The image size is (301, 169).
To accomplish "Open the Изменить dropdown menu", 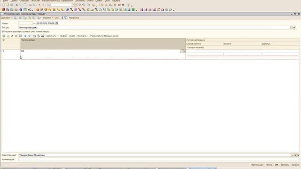I will 83,36.
